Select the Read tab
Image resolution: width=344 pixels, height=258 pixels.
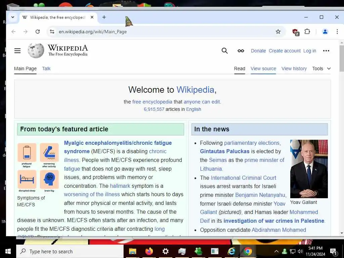(x=240, y=69)
